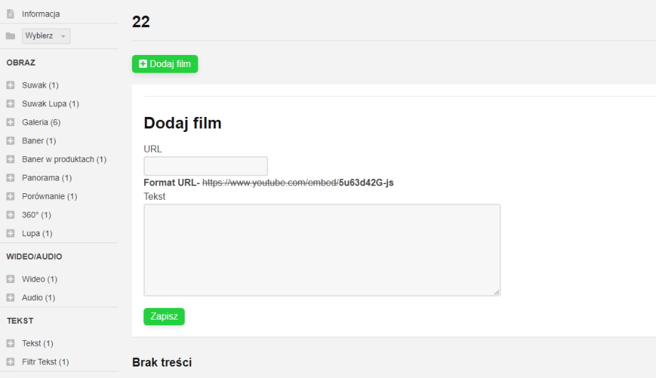Click the Informacja document icon
This screenshot has height=378, width=656.
(x=10, y=14)
